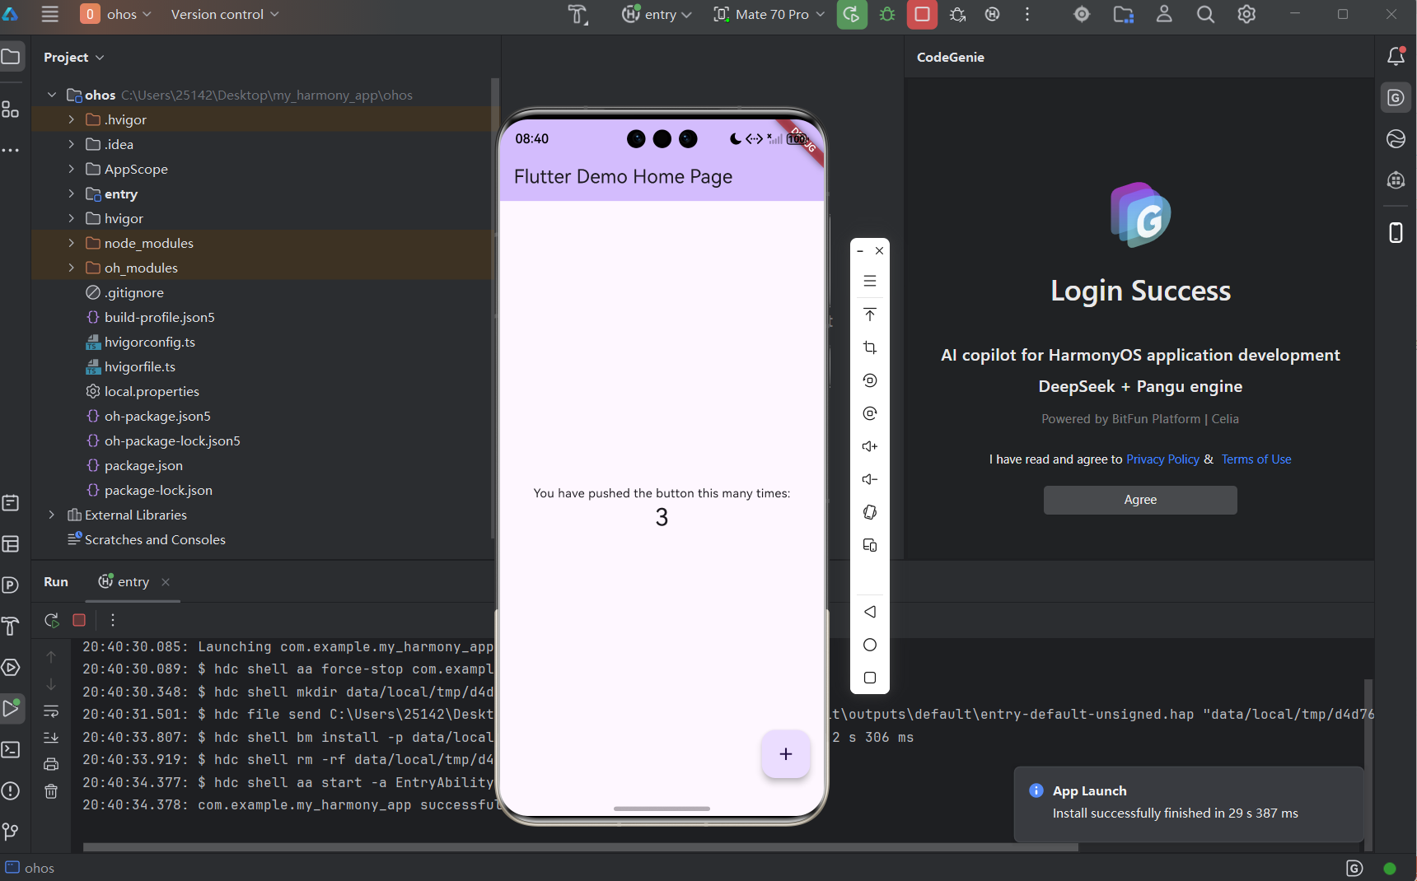The width and height of the screenshot is (1417, 881).
Task: Expand the AppScope folder
Action: [72, 169]
